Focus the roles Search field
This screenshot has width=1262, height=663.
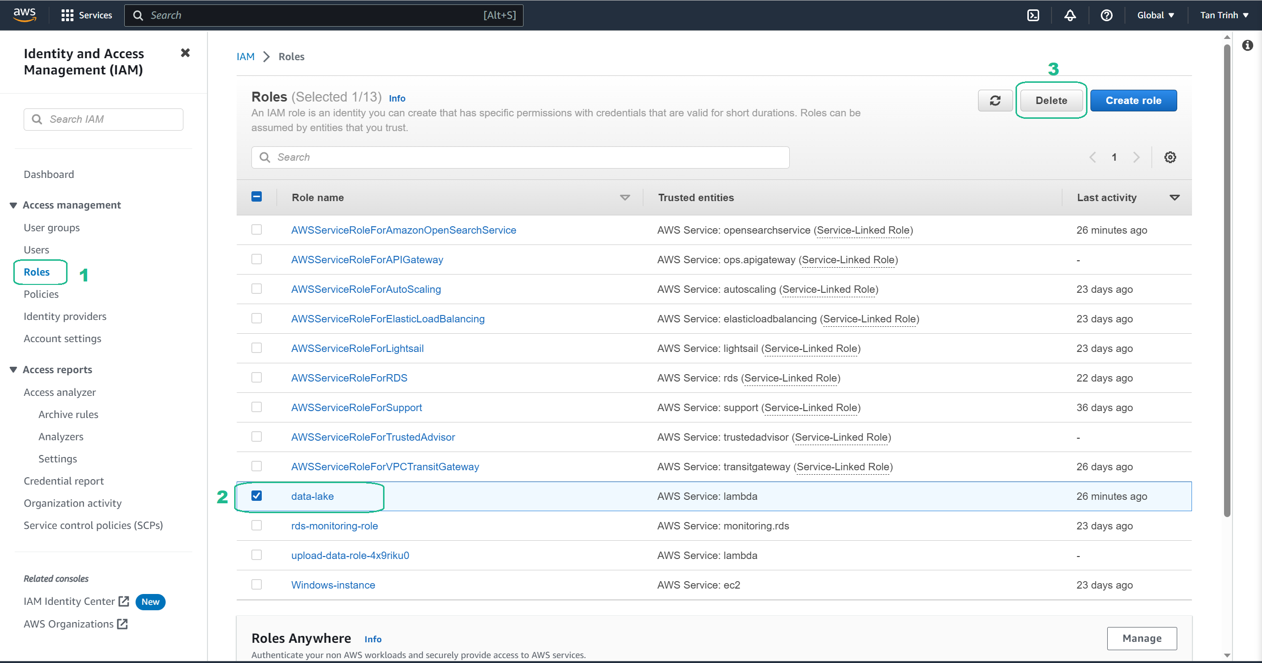coord(520,157)
